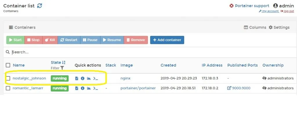Open logs icon for romantic_lamarr container

(77, 88)
